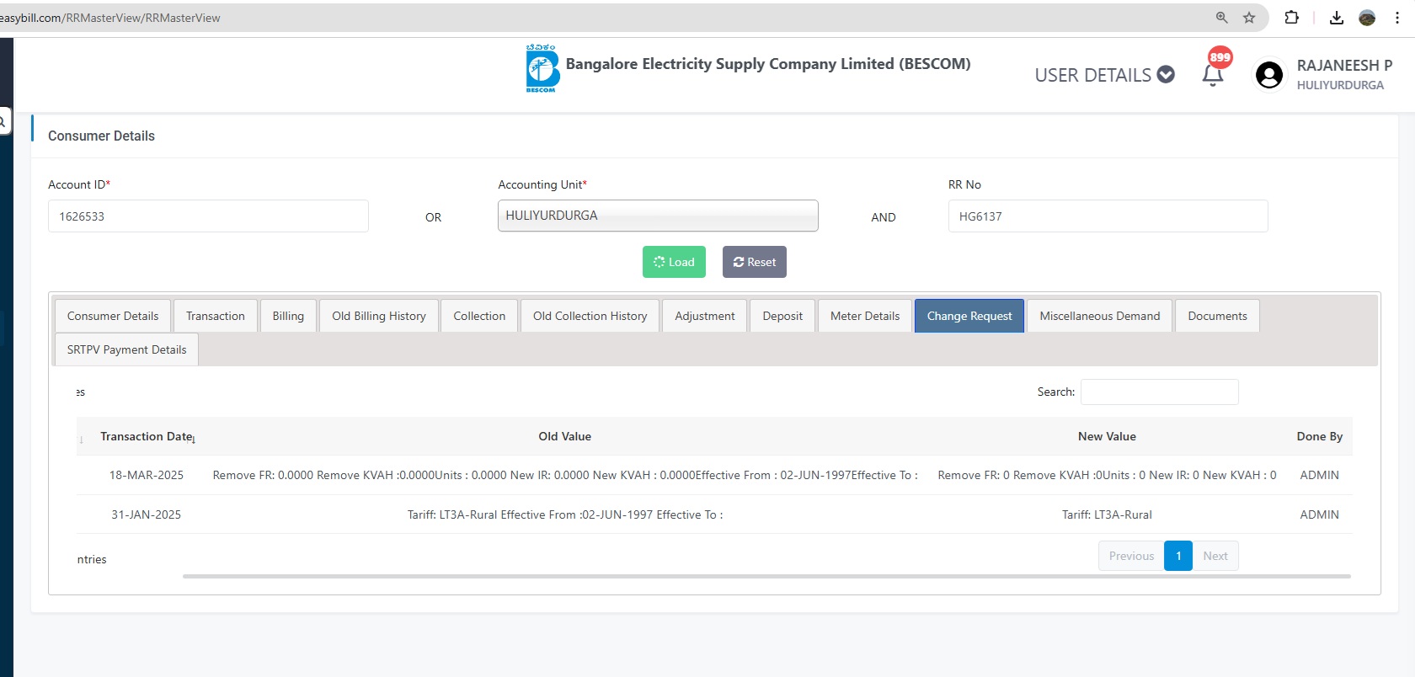Open the Accounting Unit HULIYURDURGA dropdown
This screenshot has height=677, width=1415.
click(658, 216)
